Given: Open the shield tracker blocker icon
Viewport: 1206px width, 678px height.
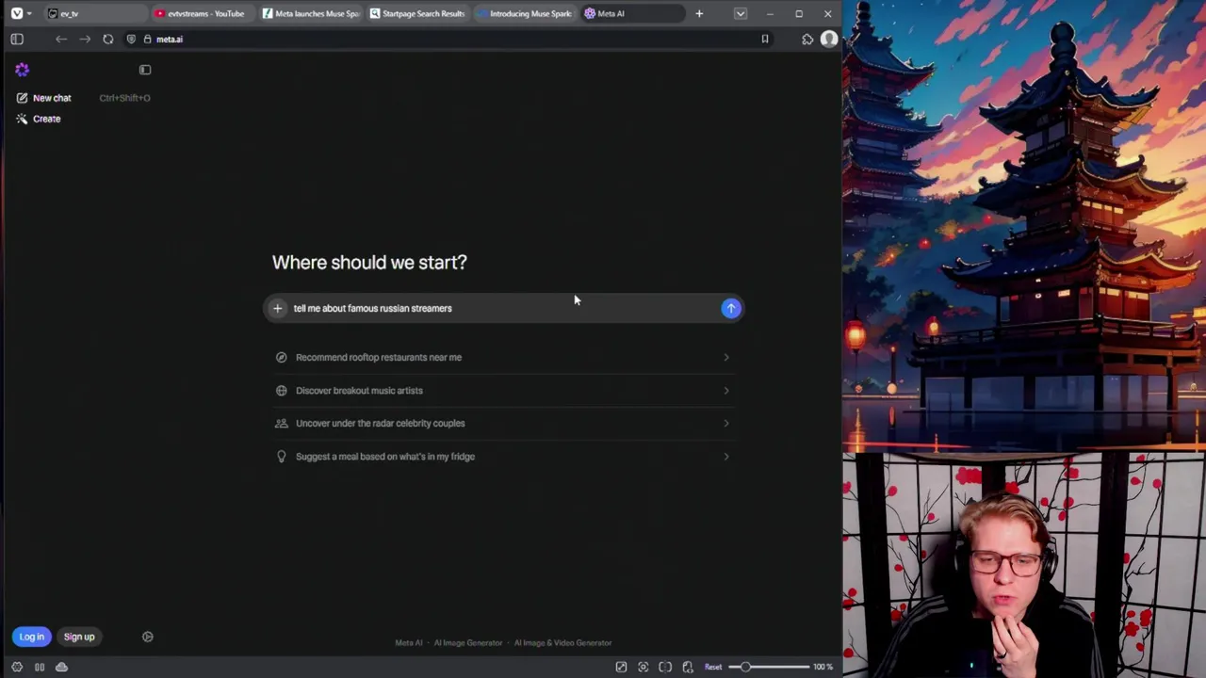Looking at the screenshot, I should [x=131, y=40].
